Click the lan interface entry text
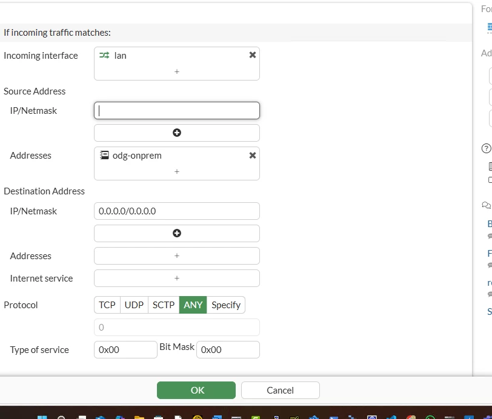This screenshot has height=419, width=492. coord(120,56)
